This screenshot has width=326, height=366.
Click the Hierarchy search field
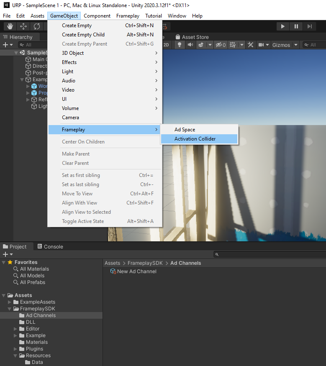(33, 45)
